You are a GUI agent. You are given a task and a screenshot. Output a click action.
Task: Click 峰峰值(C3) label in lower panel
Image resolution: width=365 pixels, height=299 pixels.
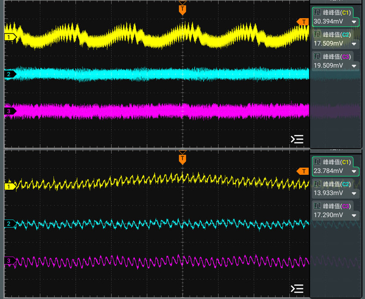[x=337, y=206]
